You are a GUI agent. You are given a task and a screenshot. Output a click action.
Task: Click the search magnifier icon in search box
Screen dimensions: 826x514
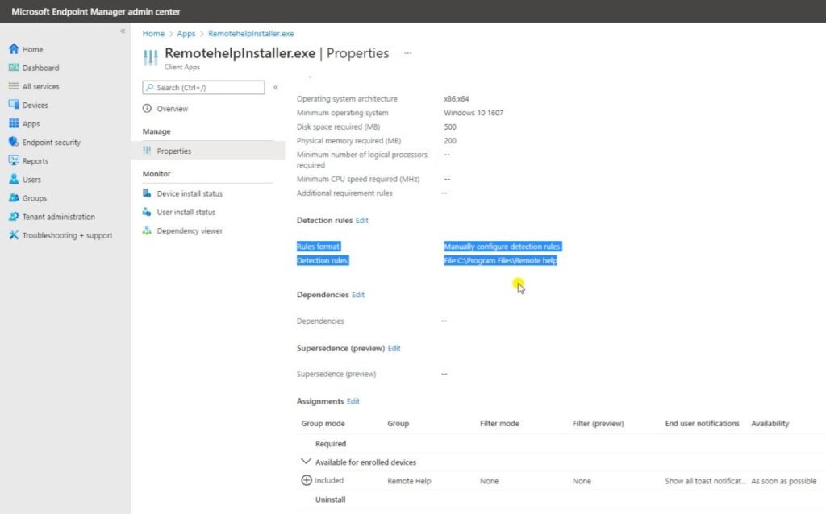150,87
